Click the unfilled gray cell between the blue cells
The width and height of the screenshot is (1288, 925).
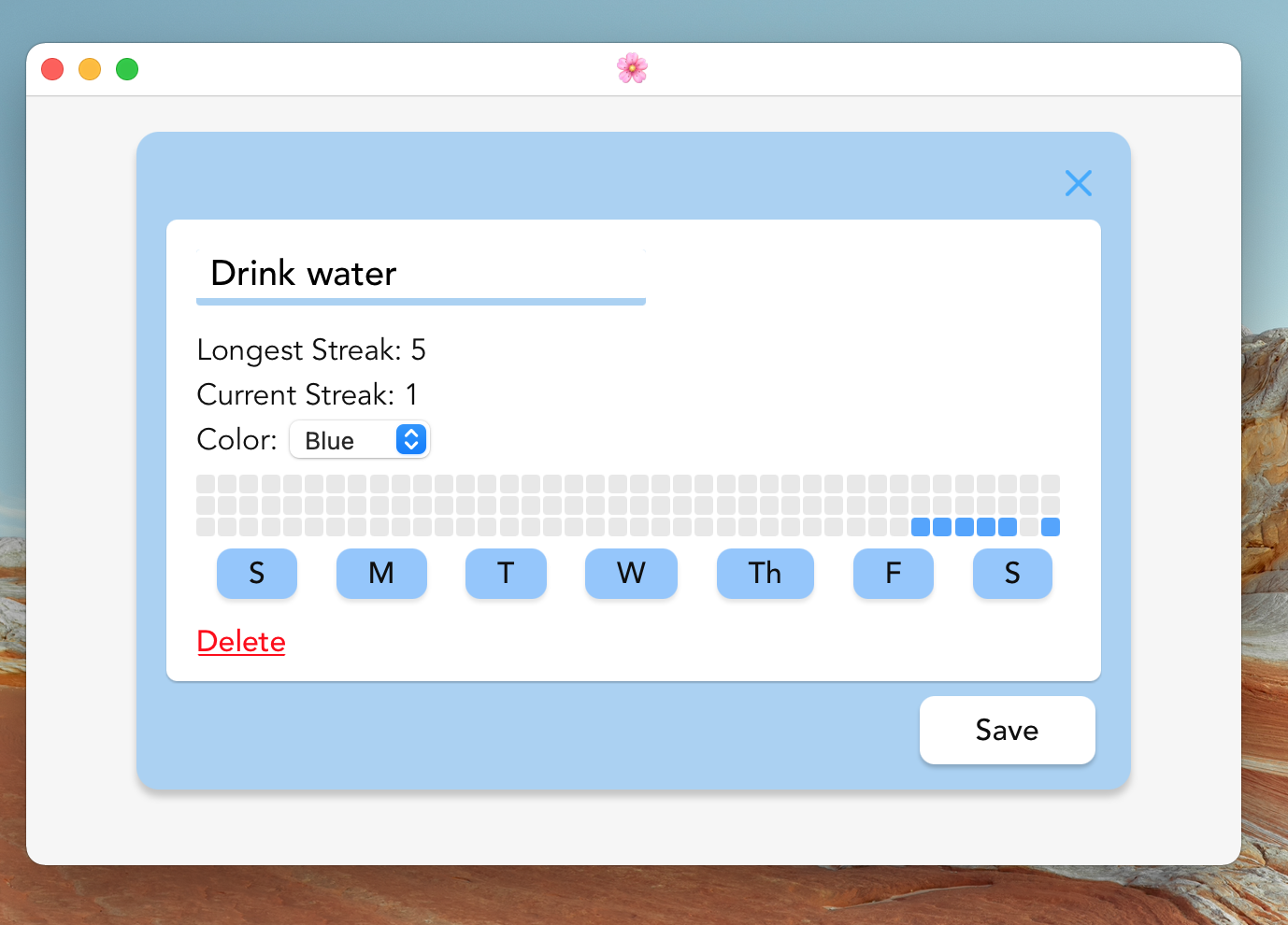coord(1029,527)
